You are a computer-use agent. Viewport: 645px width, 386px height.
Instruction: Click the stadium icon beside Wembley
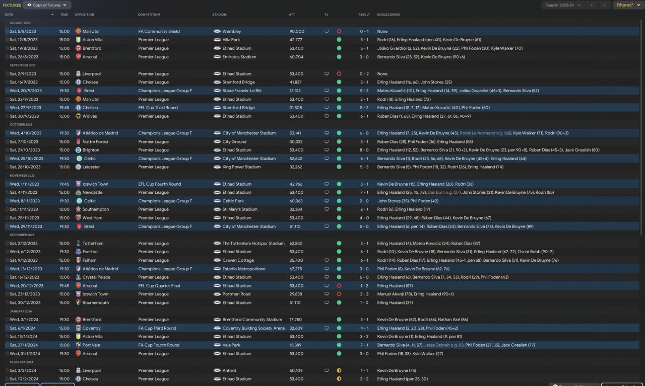pos(217,31)
